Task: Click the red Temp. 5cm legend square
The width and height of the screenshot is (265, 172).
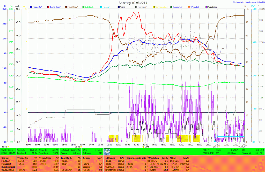Action: 48,7
